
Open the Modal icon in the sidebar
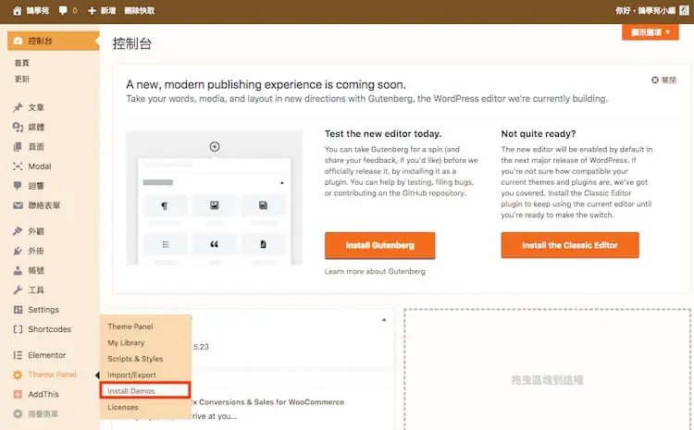click(18, 166)
